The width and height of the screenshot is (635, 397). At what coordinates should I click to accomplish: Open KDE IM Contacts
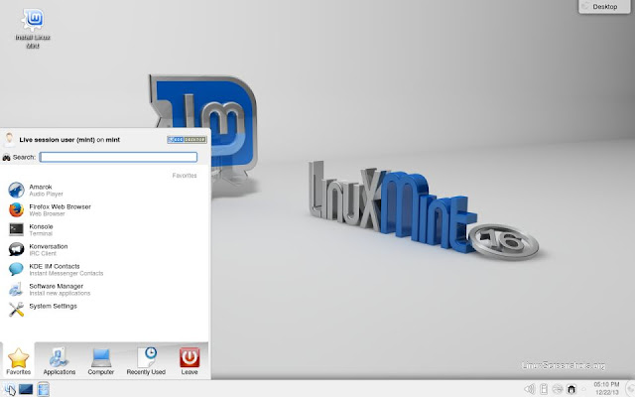tap(102, 269)
